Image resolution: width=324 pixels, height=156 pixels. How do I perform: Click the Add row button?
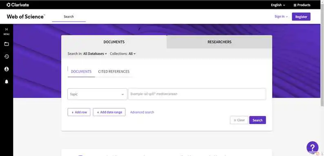pos(79,112)
